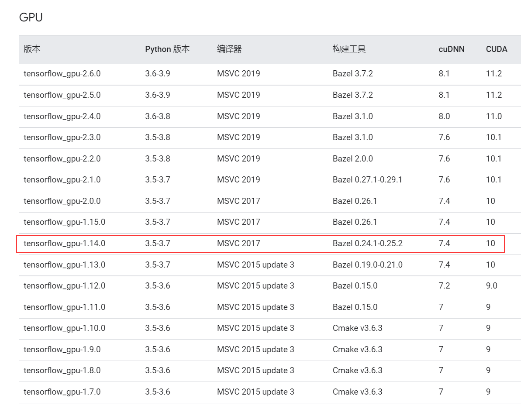Click Python 3.6-3.8 in the 2.4.0 row
521x409 pixels.
158,116
